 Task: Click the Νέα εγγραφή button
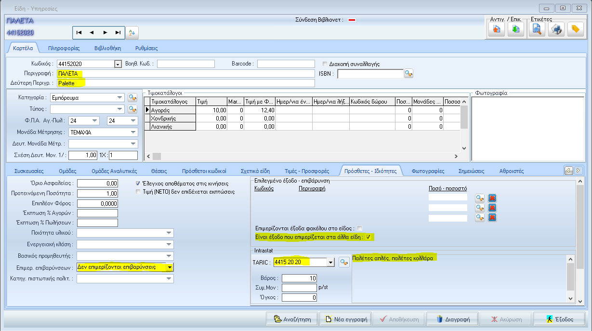(x=347, y=319)
